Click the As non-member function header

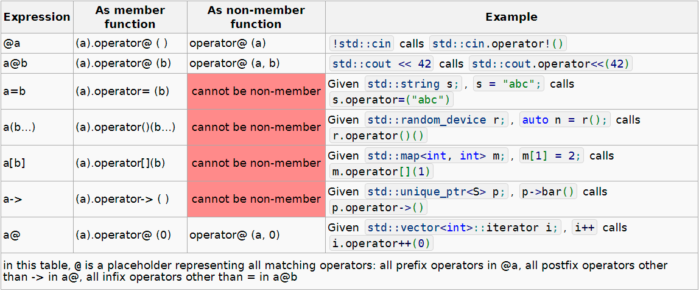click(x=256, y=17)
